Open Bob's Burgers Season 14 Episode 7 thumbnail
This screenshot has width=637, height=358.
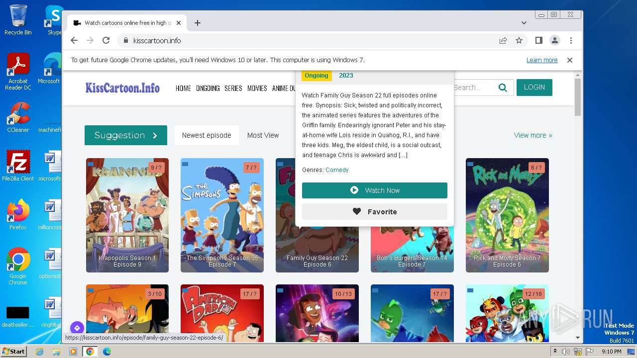(412, 249)
